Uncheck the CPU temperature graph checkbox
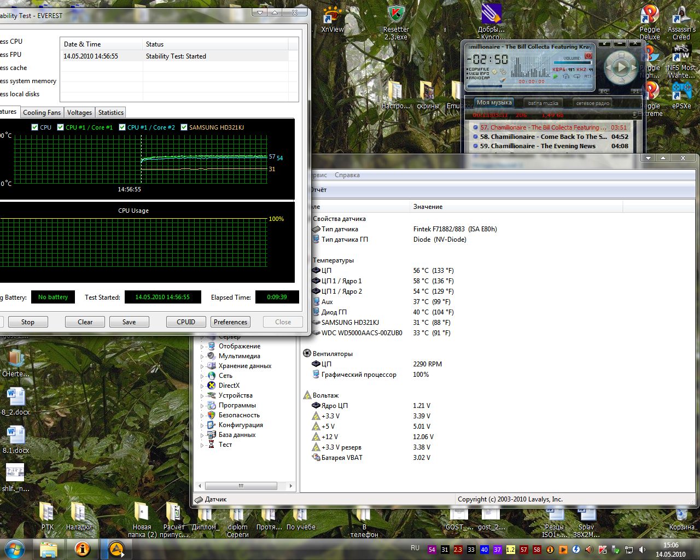700x560 pixels. point(35,127)
